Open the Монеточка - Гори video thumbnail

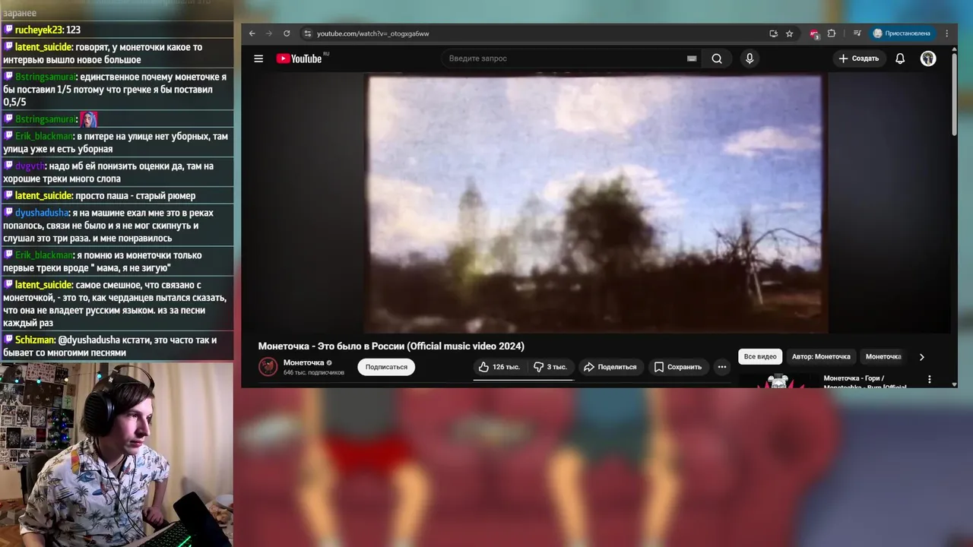pos(778,381)
